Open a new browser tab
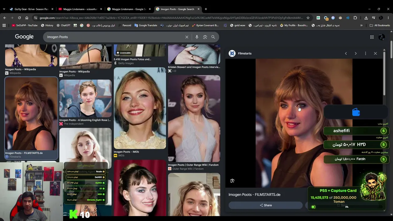The image size is (393, 221). tap(206, 9)
